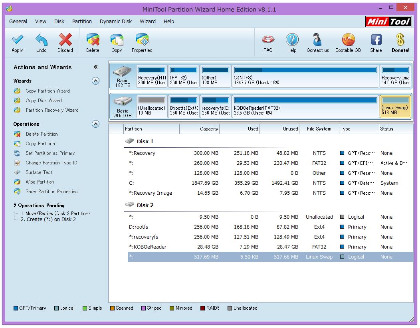Select Recovery(NTFS) 300 MB block
The width and height of the screenshot is (420, 328).
152,76
